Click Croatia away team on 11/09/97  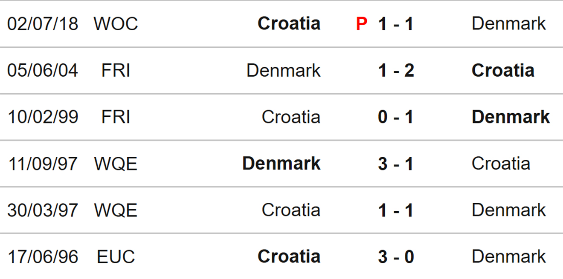[x=501, y=163]
